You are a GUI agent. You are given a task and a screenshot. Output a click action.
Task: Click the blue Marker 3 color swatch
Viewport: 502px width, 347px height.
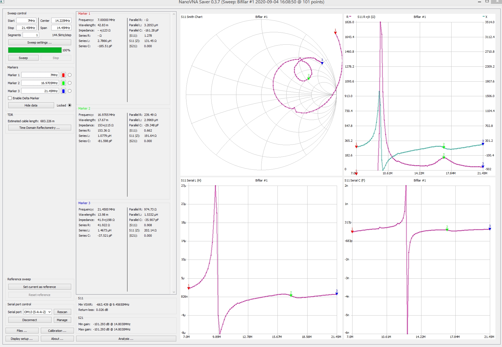[63, 91]
